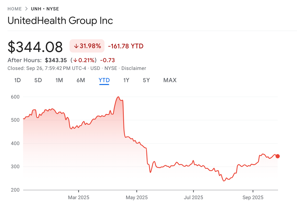Click the 600 price axis label
This screenshot has height=208, width=297.
[15, 97]
